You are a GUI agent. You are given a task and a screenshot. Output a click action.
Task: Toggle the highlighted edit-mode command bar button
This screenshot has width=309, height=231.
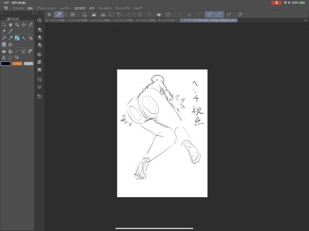pos(59,14)
